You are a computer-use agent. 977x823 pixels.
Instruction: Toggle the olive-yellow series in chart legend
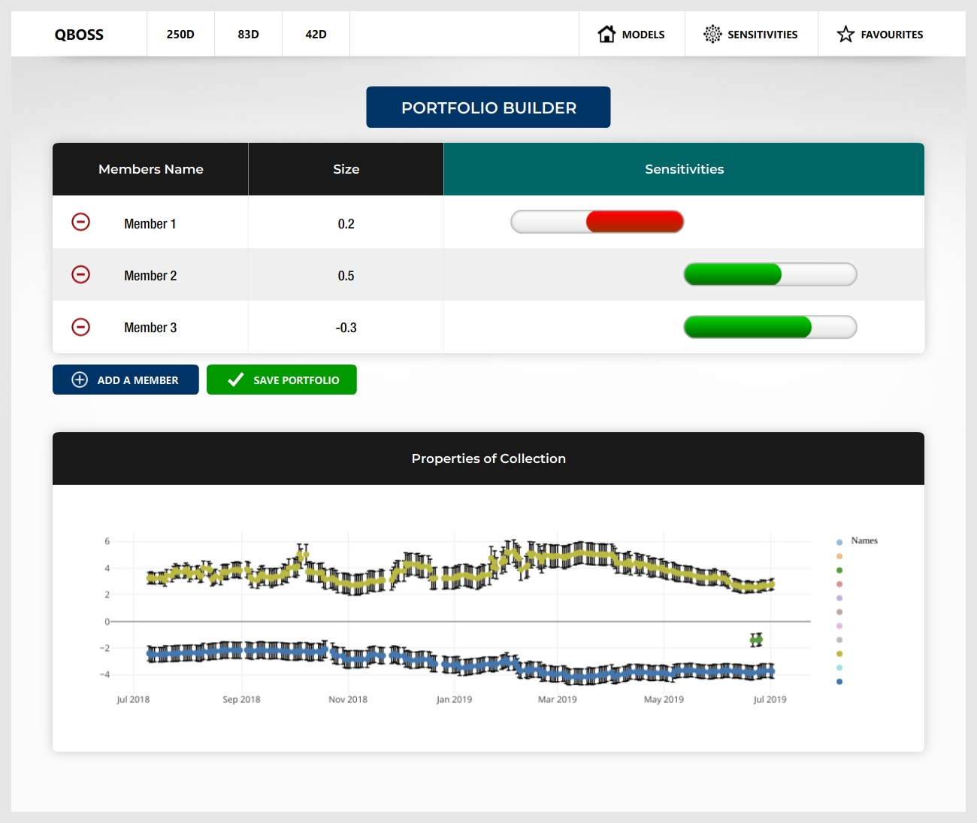(839, 654)
